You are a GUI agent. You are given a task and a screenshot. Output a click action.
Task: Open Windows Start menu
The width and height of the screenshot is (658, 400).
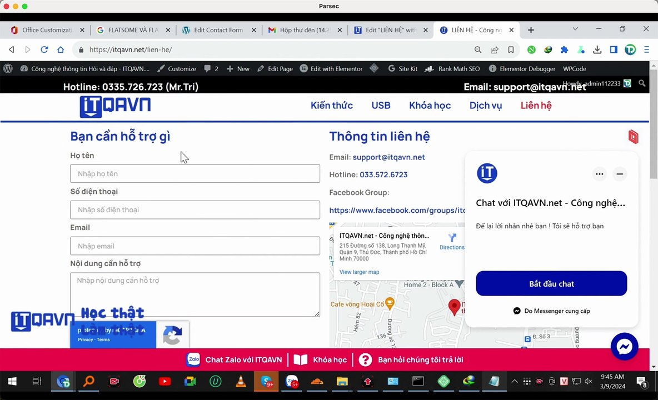click(12, 381)
